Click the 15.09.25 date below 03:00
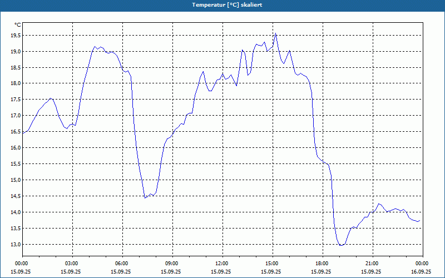 pos(71,271)
